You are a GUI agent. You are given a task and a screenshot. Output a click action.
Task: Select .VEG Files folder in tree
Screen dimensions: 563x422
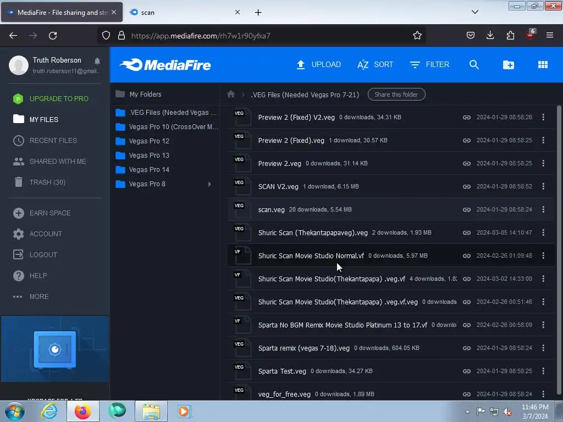pyautogui.click(x=166, y=112)
